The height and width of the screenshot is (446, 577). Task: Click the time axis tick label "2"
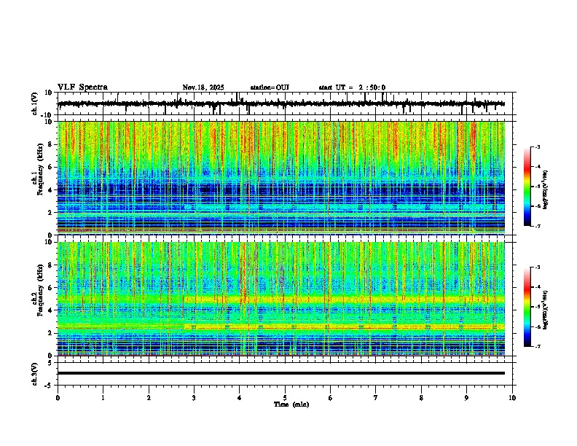[x=149, y=398]
